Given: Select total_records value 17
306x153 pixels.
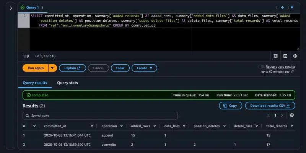Looking at the screenshot, I should pos(269,145).
